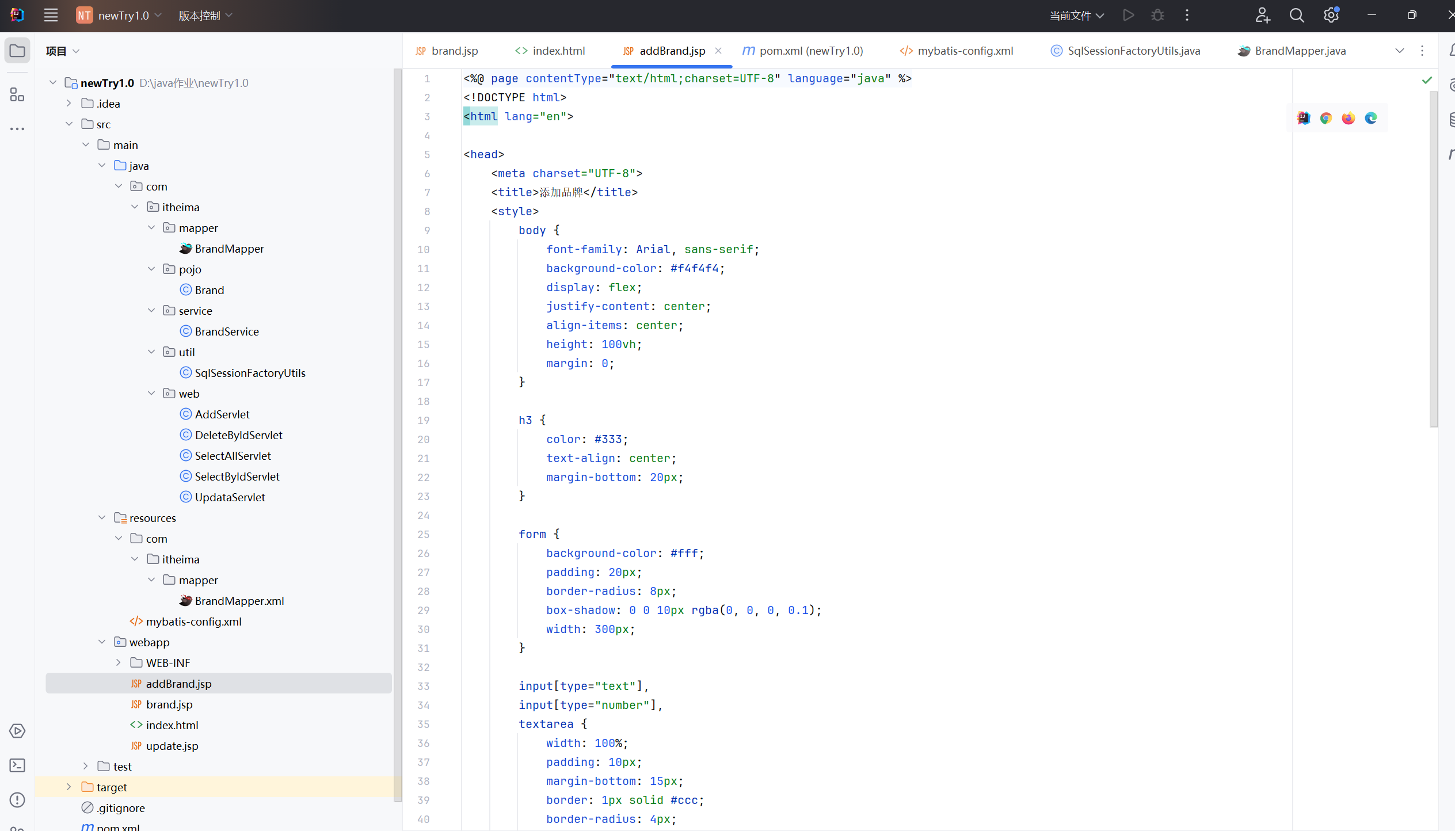Close the addBrand.jsp tab
Viewport: 1455px width, 831px height.
click(718, 51)
